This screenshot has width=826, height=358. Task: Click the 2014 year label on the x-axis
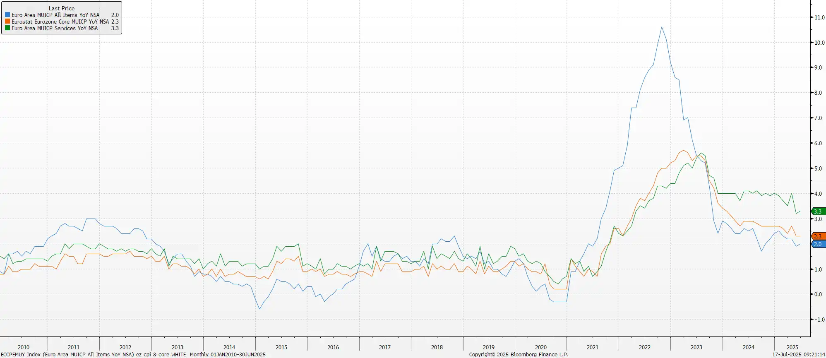point(229,347)
